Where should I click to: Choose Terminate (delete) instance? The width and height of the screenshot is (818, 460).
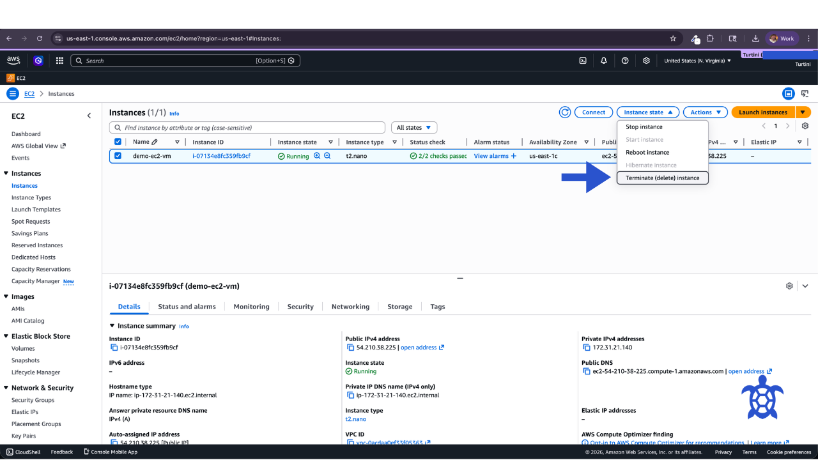663,178
